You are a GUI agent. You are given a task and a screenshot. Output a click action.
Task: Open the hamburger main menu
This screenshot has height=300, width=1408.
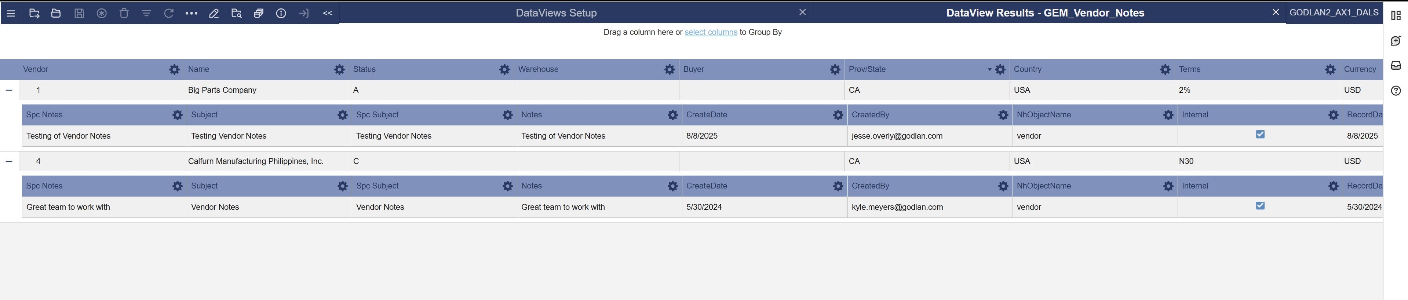point(11,13)
